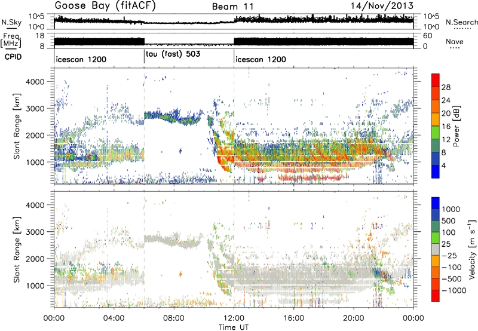This screenshot has height=331, width=478.
Task: Click the '-1000' tick on the Velocity scale
Action: pos(454,290)
